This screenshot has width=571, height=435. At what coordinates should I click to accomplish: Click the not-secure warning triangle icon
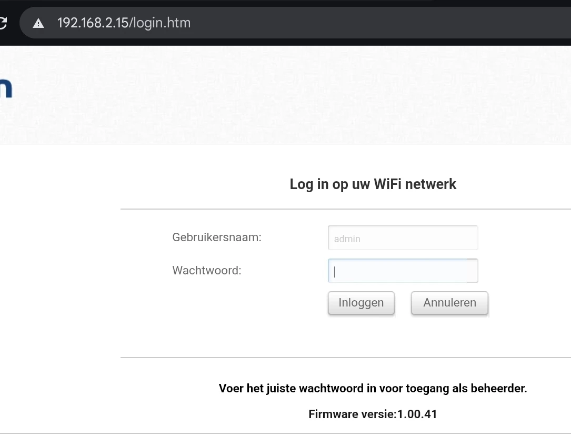point(38,24)
